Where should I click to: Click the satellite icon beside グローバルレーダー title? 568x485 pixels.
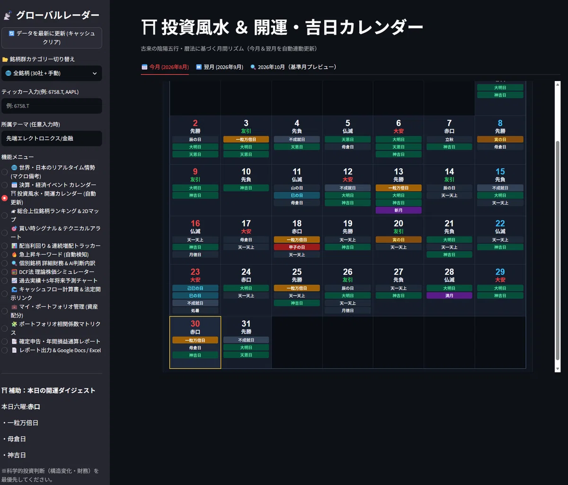tap(7, 16)
